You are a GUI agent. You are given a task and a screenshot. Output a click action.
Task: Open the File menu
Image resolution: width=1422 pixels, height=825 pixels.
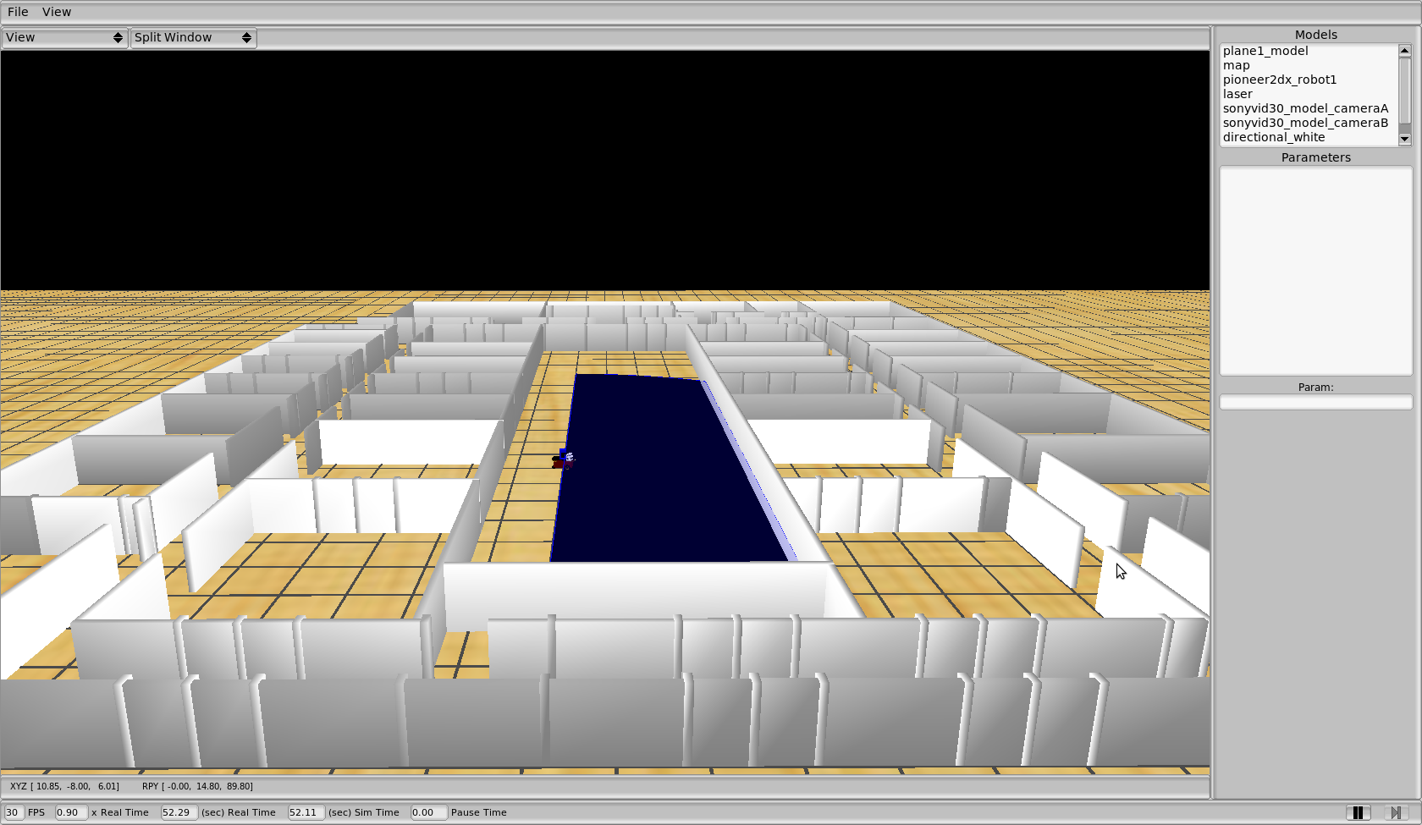click(x=18, y=12)
